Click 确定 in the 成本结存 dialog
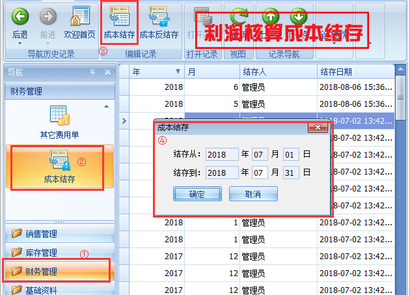This screenshot has height=295, width=410. click(197, 194)
